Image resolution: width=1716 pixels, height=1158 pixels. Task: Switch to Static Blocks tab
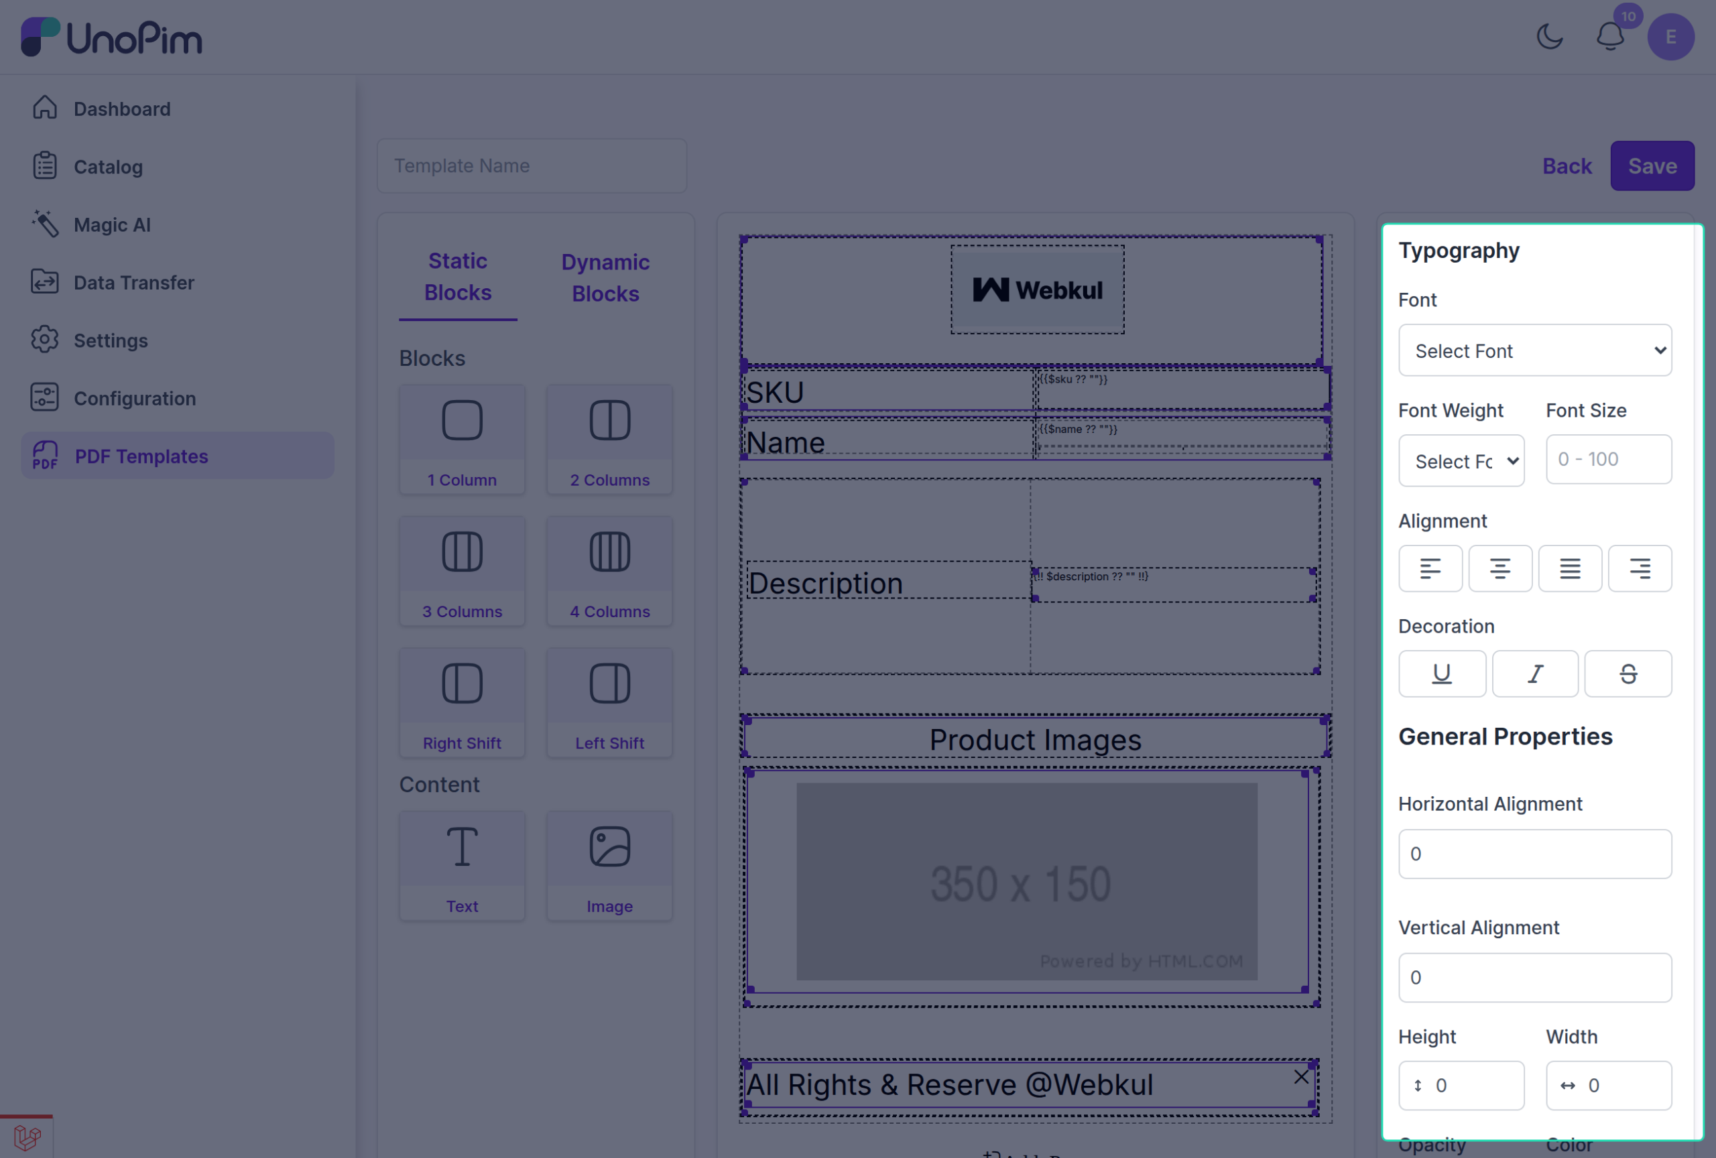(458, 277)
